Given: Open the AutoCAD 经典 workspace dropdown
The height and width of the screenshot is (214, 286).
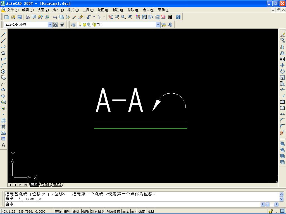Looking at the screenshot, I should point(50,25).
